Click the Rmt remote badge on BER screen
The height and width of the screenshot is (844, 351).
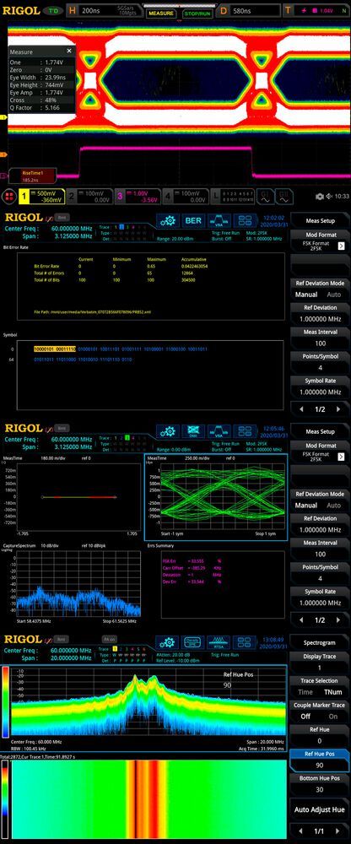[62, 218]
